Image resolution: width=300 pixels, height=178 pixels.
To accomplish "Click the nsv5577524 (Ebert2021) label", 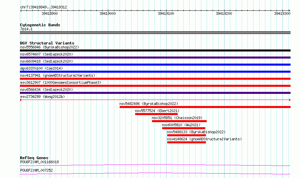I will [157, 111].
